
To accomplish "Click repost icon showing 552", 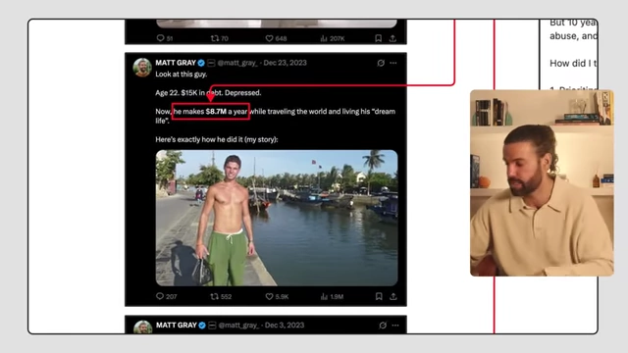I will click(x=215, y=296).
